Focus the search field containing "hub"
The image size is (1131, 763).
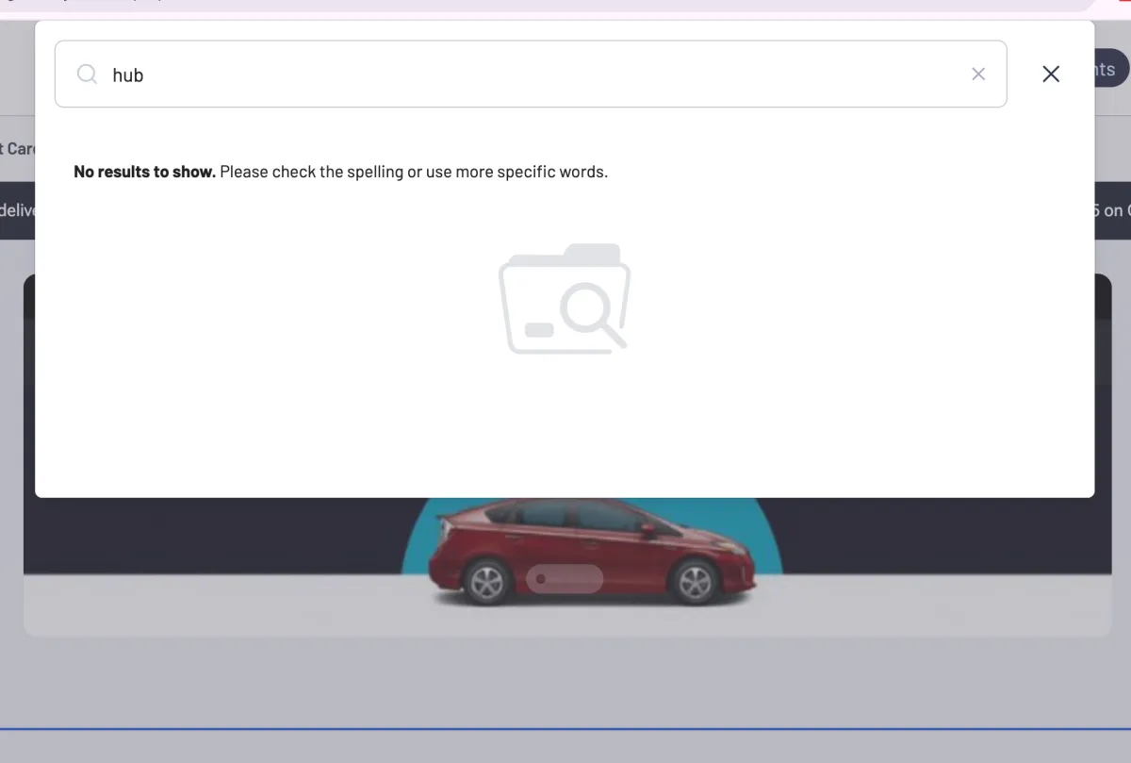coord(528,75)
